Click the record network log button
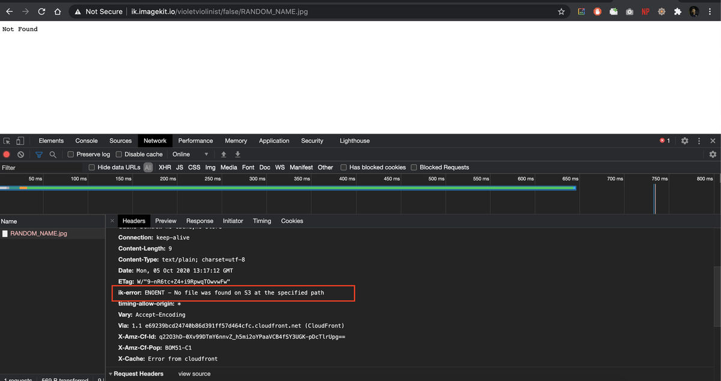Viewport: 721px width, 381px height. coord(7,154)
